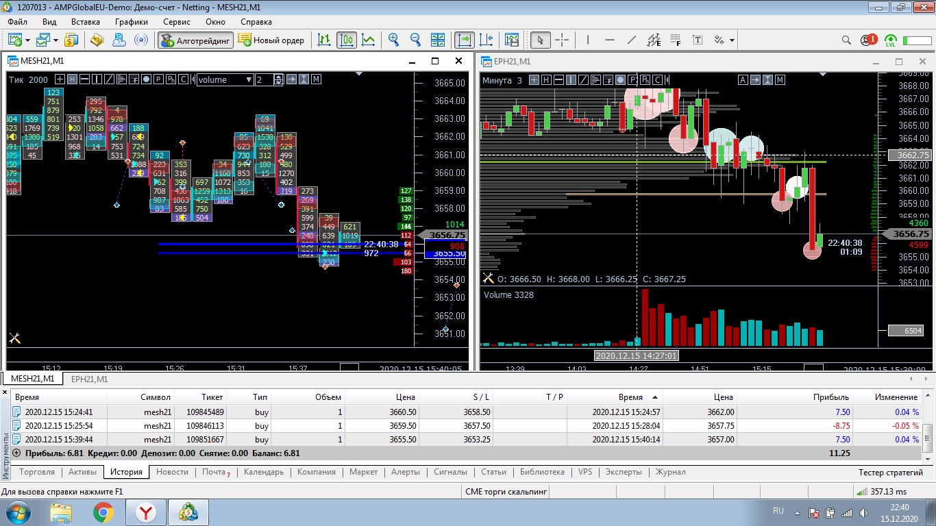The width and height of the screenshot is (936, 526).
Task: Select the Fibonacci retracement tool
Action: [x=676, y=40]
